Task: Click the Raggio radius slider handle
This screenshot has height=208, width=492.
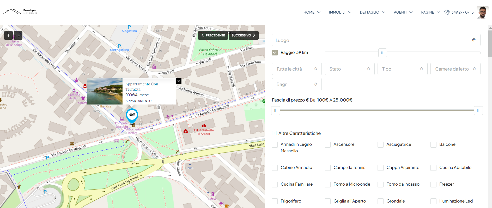Action: click(382, 53)
